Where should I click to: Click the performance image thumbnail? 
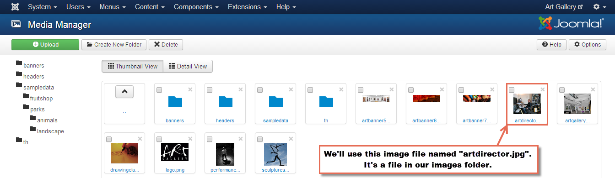click(225, 154)
